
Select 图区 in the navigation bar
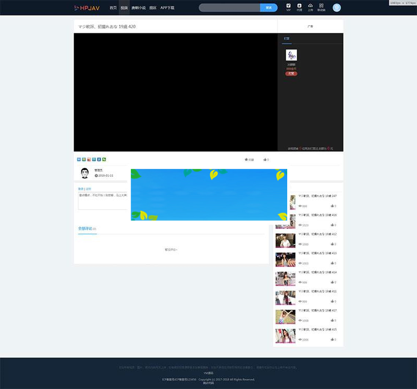pos(153,8)
